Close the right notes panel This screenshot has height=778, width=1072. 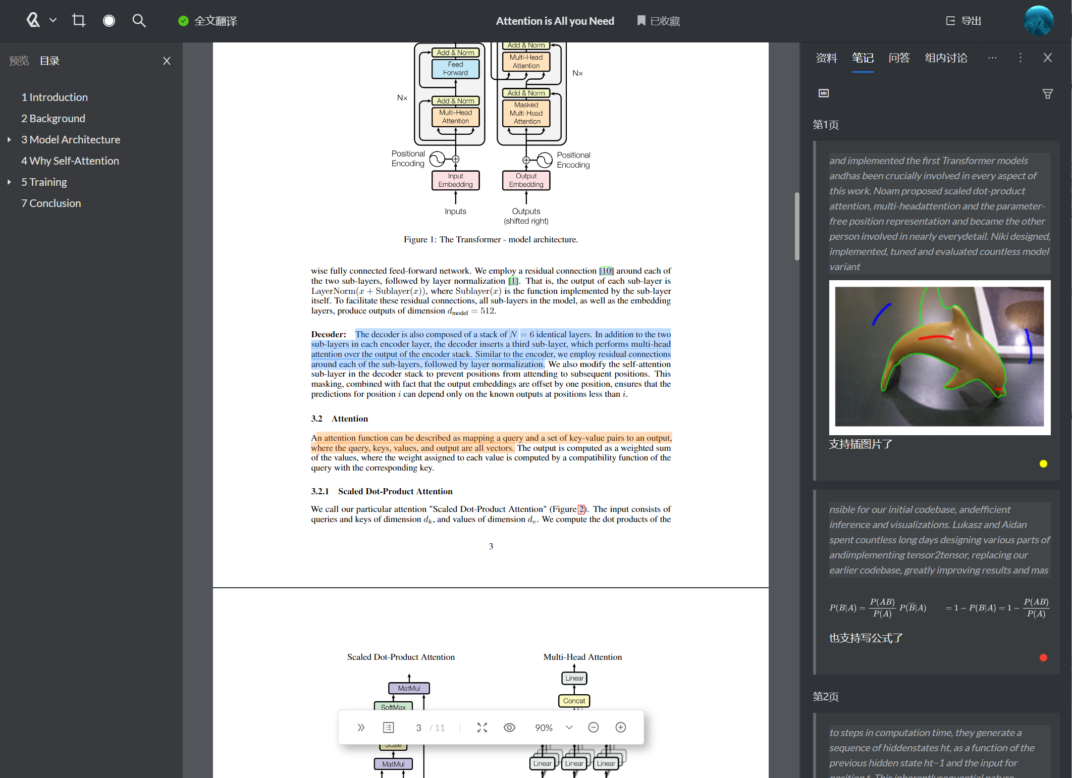coord(1048,58)
